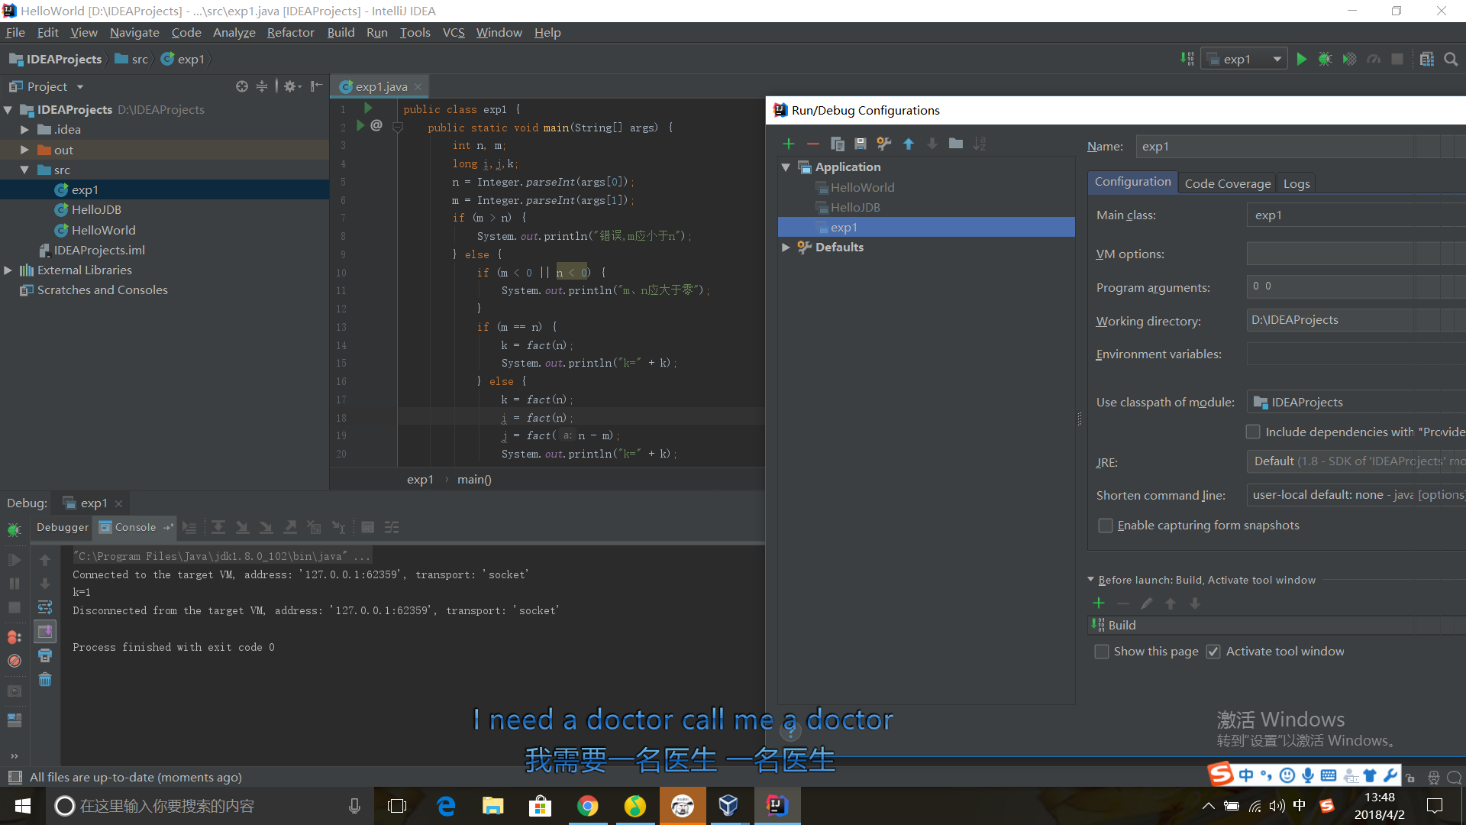The width and height of the screenshot is (1466, 825).
Task: Expand External Libraries node
Action: click(8, 270)
